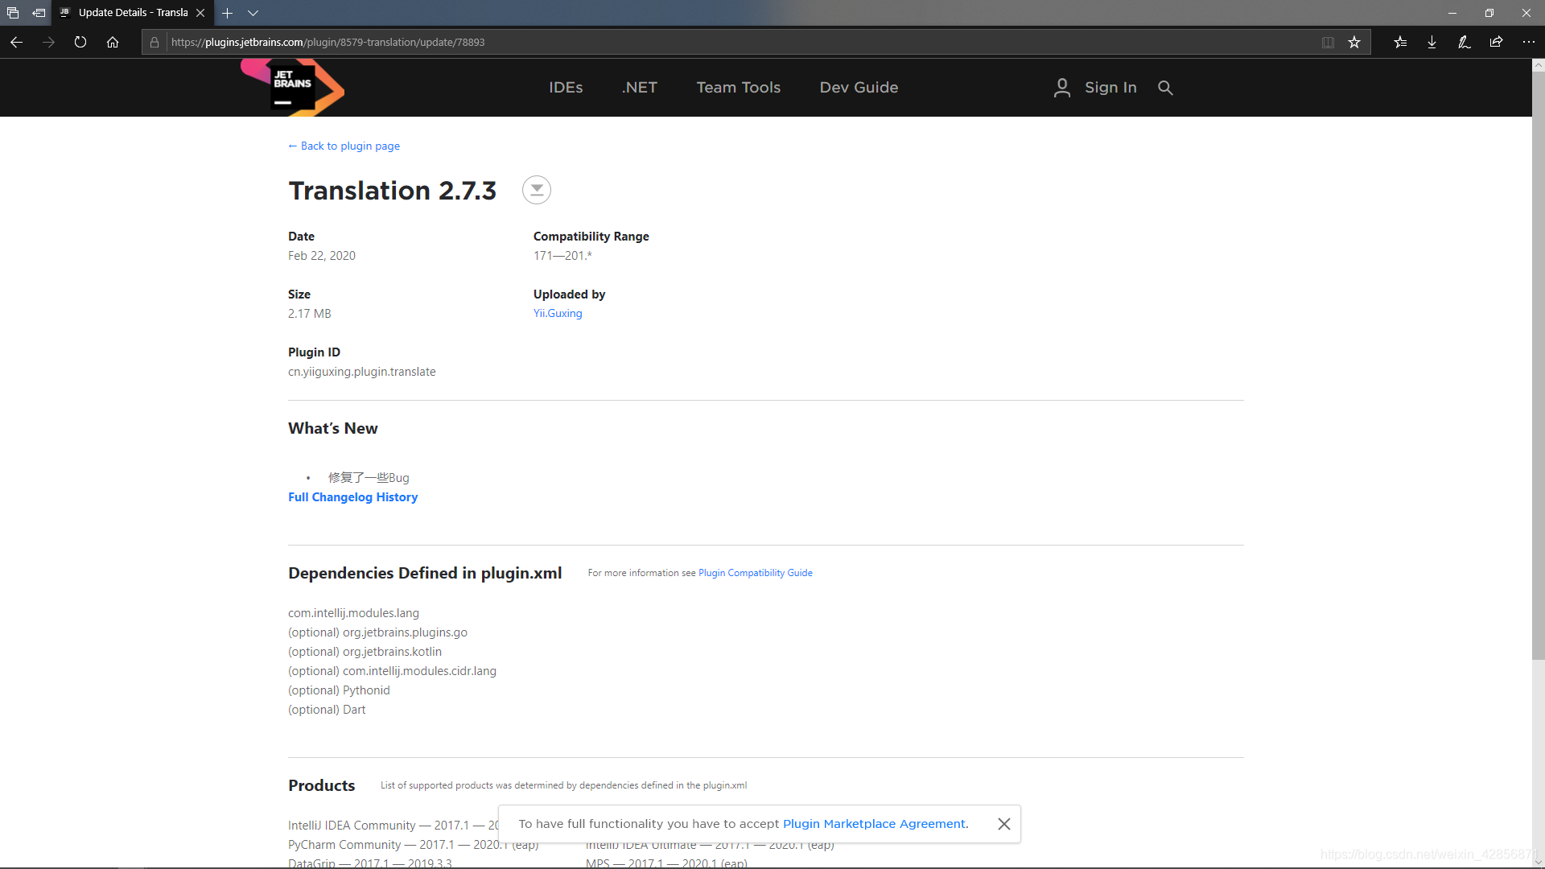Dismiss the Marketplace Agreement notification
The image size is (1545, 869).
[x=1003, y=824]
